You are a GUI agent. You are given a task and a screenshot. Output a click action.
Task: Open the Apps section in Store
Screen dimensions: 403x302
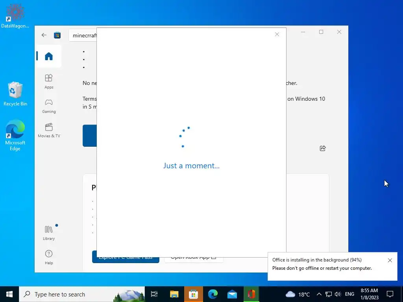(x=49, y=81)
